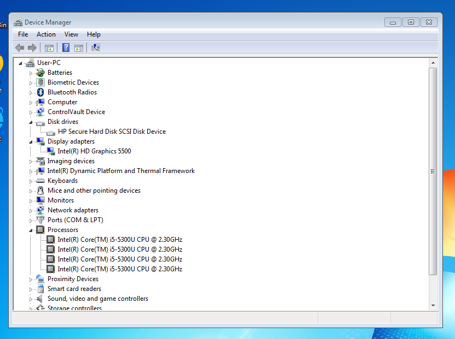Expand the Keyboards node
The image size is (455, 339).
pos(31,181)
